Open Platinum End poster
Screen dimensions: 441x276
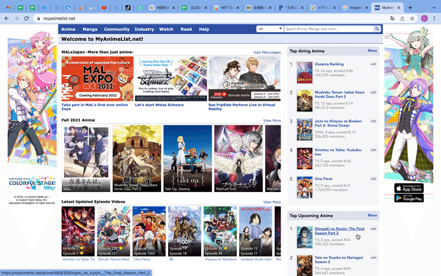point(239,158)
